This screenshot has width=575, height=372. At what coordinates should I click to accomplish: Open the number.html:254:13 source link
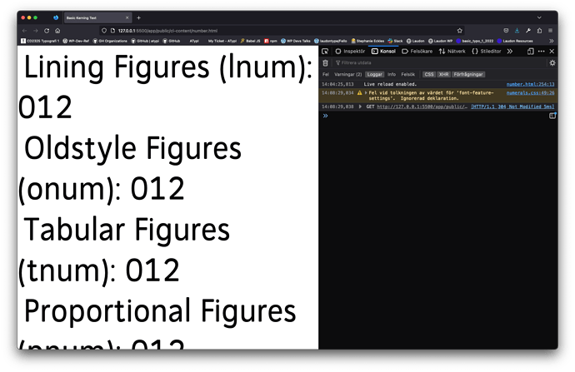[531, 84]
